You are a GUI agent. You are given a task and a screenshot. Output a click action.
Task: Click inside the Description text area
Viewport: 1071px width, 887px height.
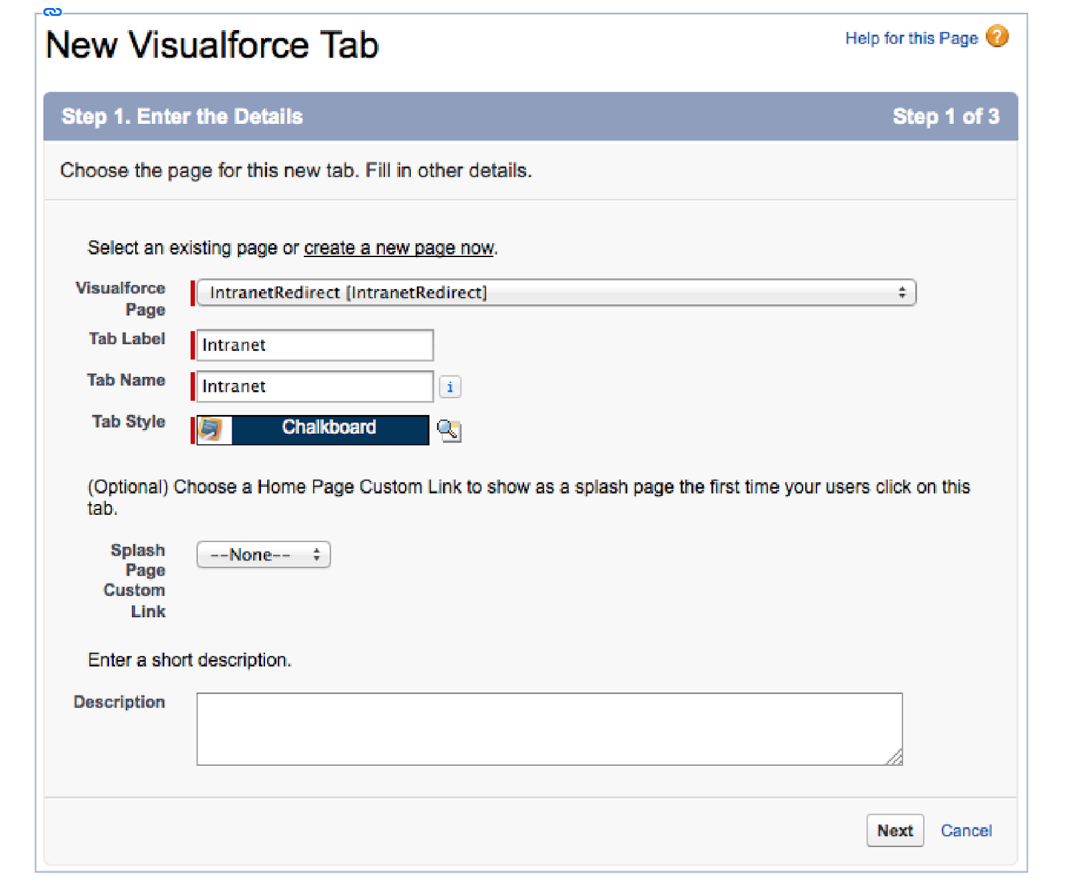coord(549,729)
